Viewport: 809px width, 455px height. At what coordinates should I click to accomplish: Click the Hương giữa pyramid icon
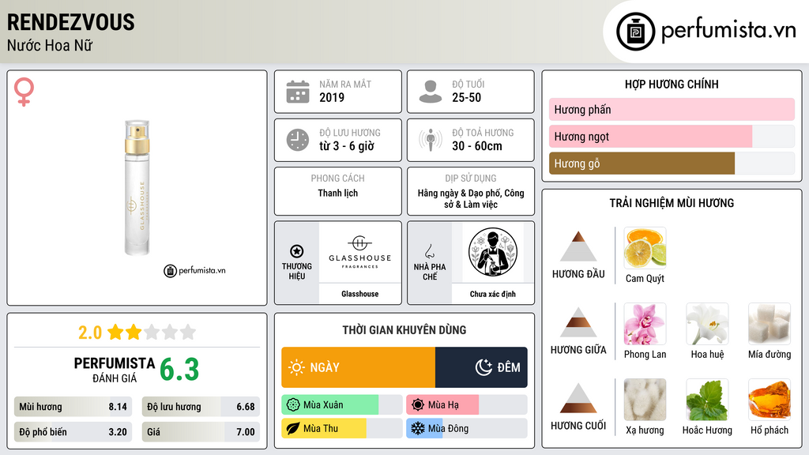point(578,322)
